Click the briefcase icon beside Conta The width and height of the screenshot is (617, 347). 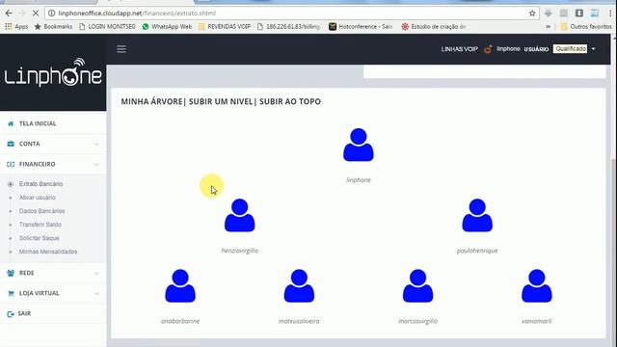coord(11,144)
